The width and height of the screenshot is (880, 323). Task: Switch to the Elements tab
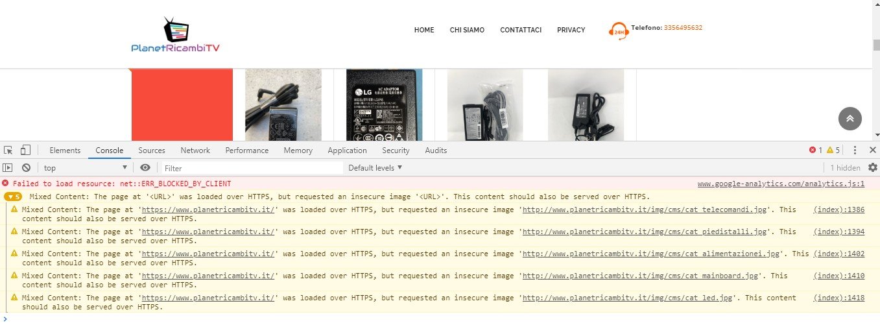pos(65,150)
